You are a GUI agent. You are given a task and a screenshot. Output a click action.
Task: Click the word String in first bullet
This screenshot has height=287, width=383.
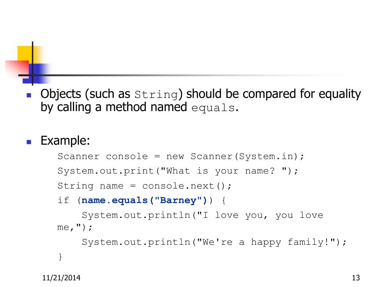point(156,95)
